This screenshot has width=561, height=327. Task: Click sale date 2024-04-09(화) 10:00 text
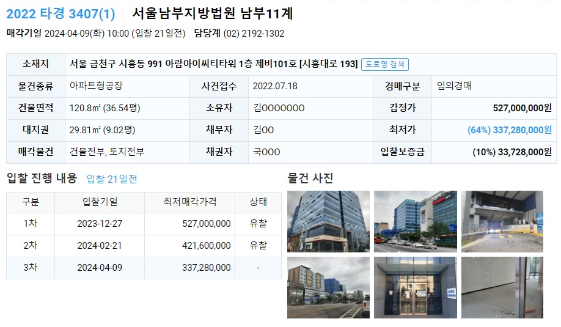coord(87,34)
